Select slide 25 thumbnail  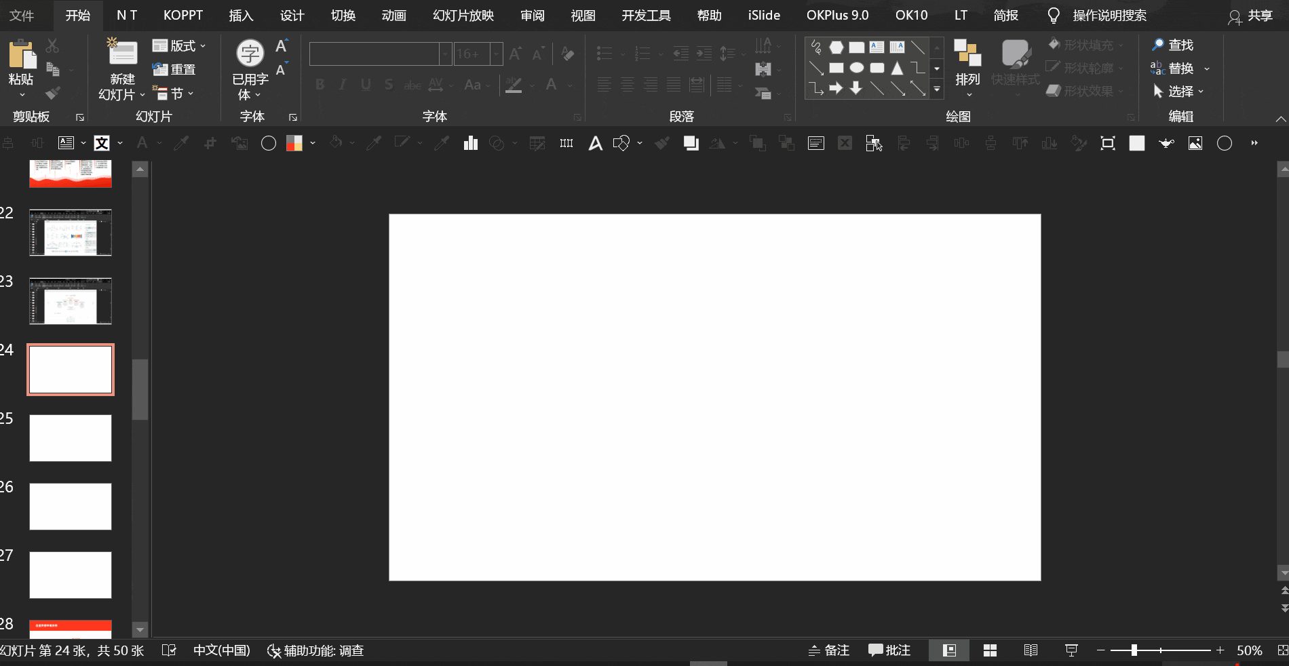[71, 438]
